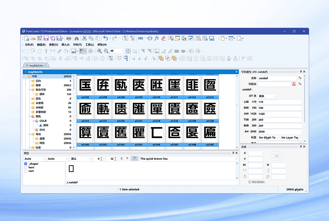
Task: Select the center transform origin radio
Action: coord(277,156)
